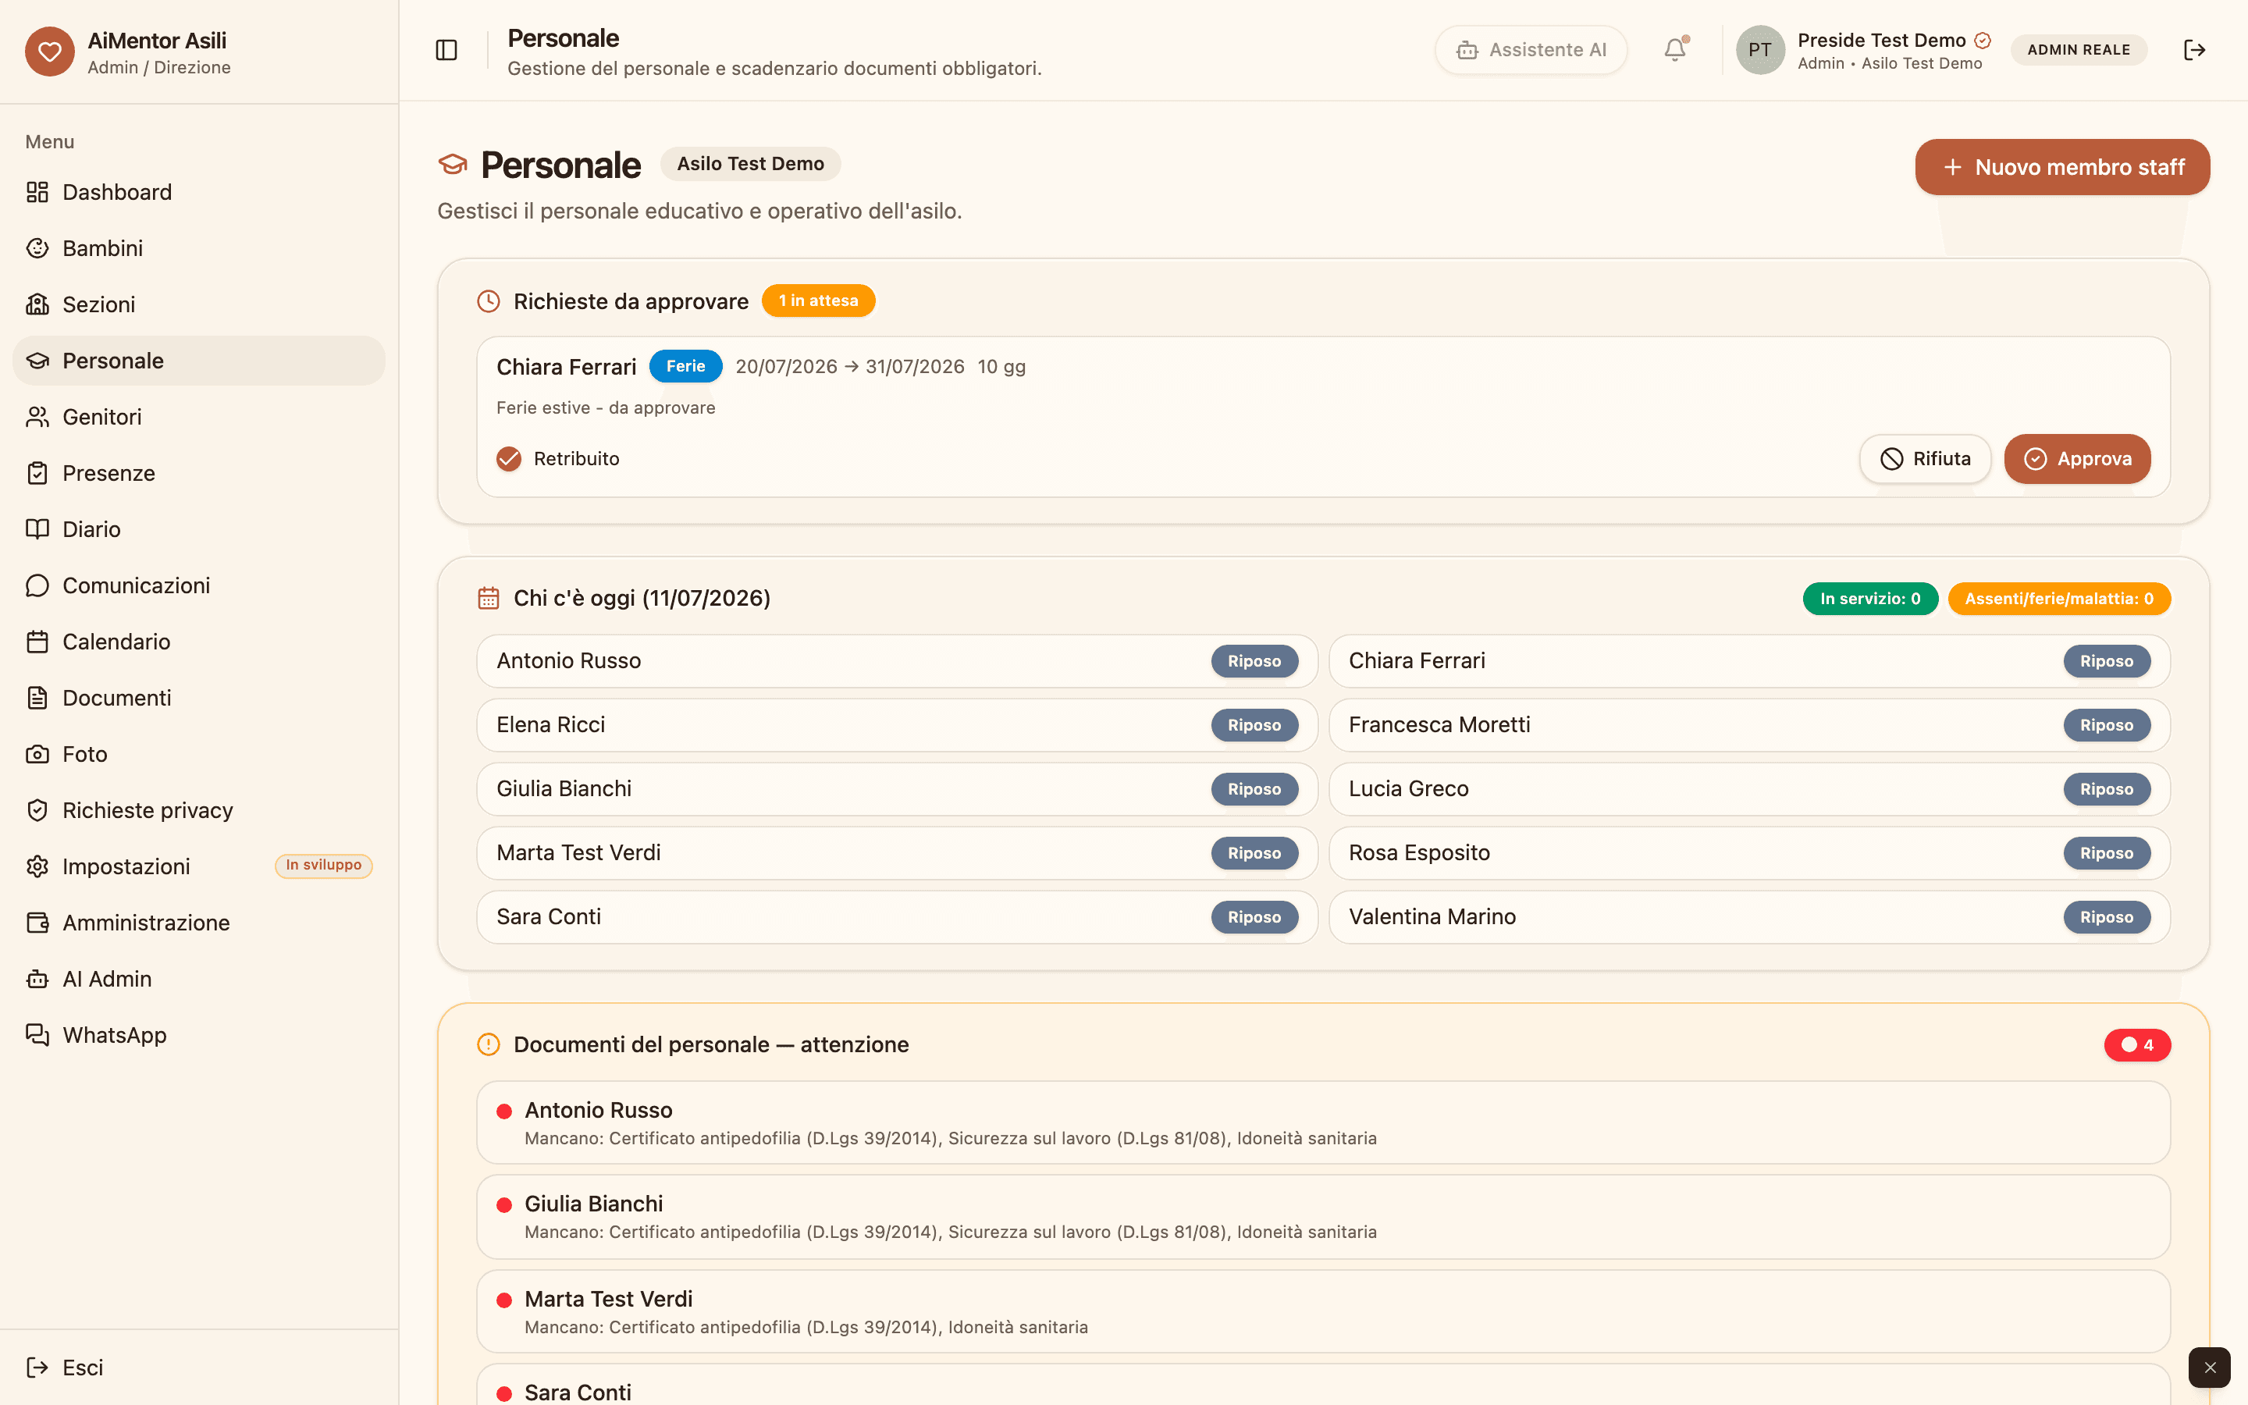Open Giulia Bianchi's missing documents alert

point(1323,1216)
